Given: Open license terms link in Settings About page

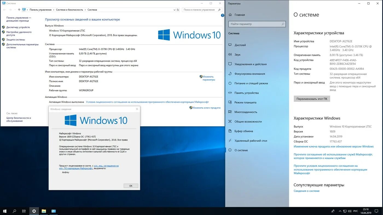Looking at the screenshot, I should click(330, 169).
